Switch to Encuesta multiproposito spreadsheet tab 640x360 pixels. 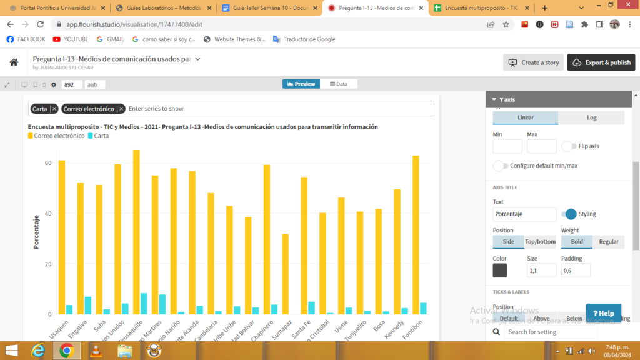point(481,7)
